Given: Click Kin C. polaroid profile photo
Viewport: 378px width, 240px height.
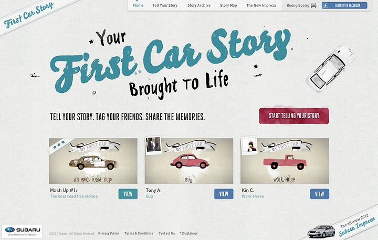Looking at the screenshot, I should (249, 145).
